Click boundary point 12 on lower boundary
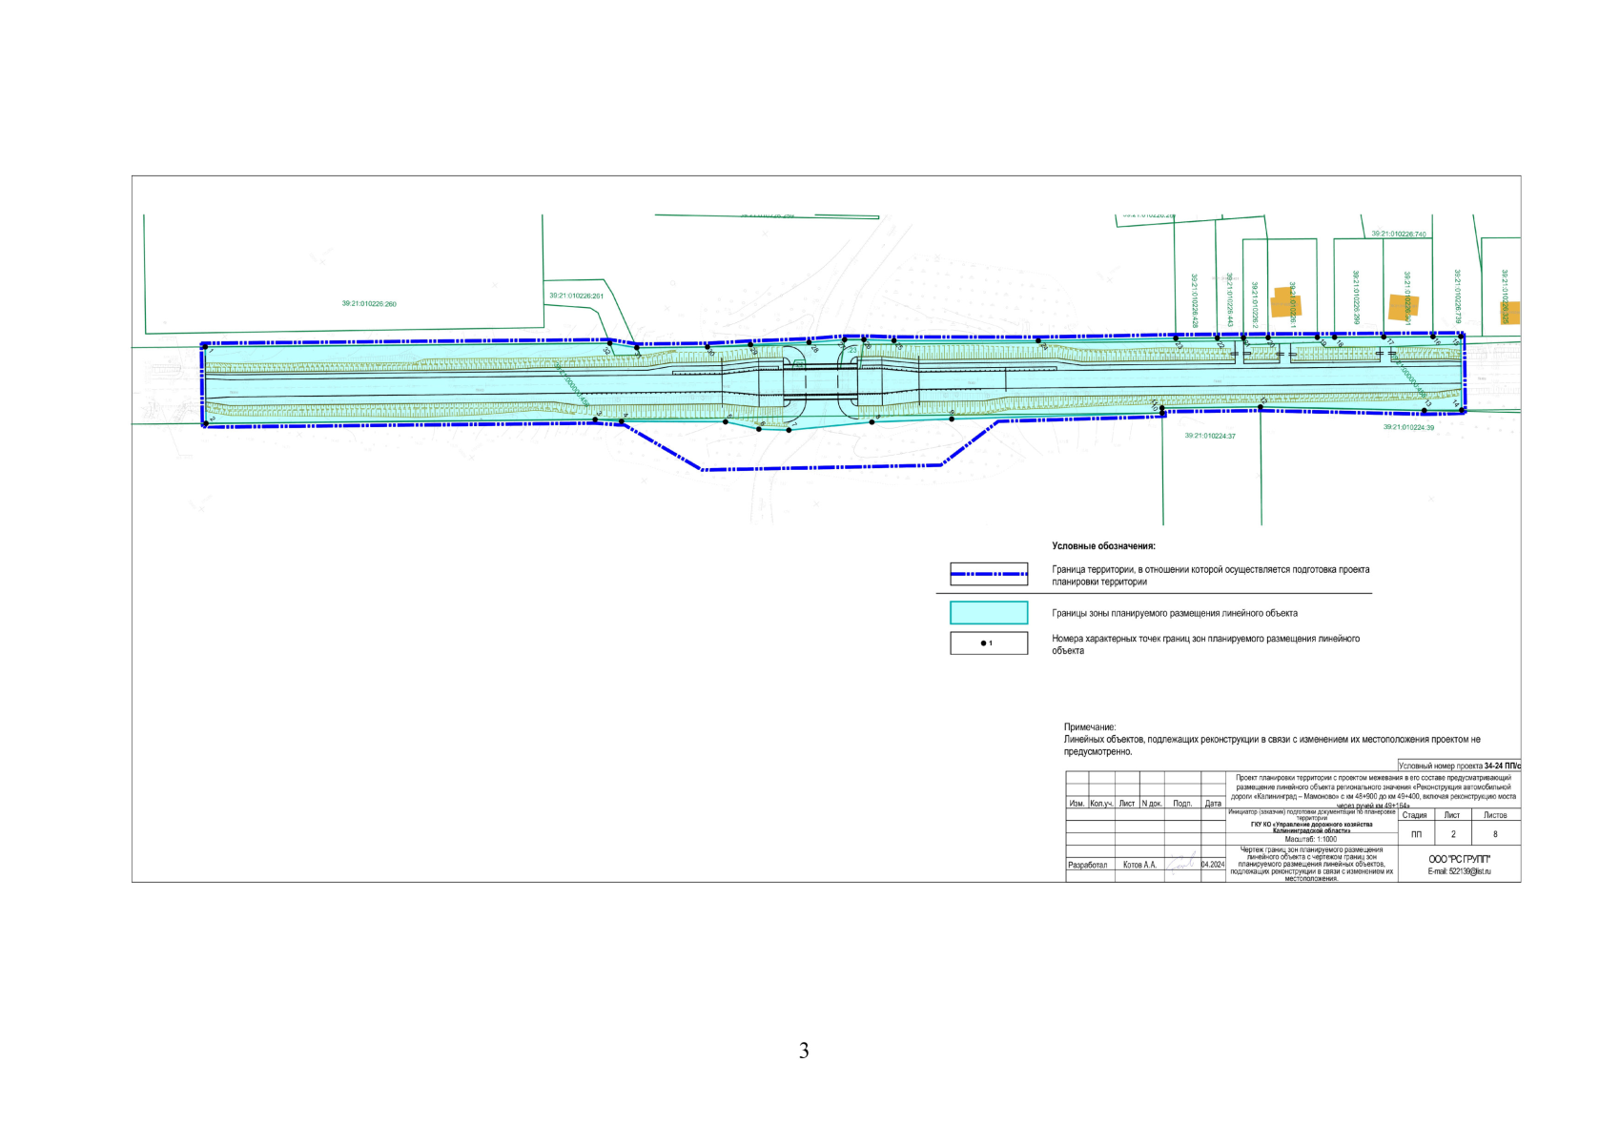 point(1261,407)
